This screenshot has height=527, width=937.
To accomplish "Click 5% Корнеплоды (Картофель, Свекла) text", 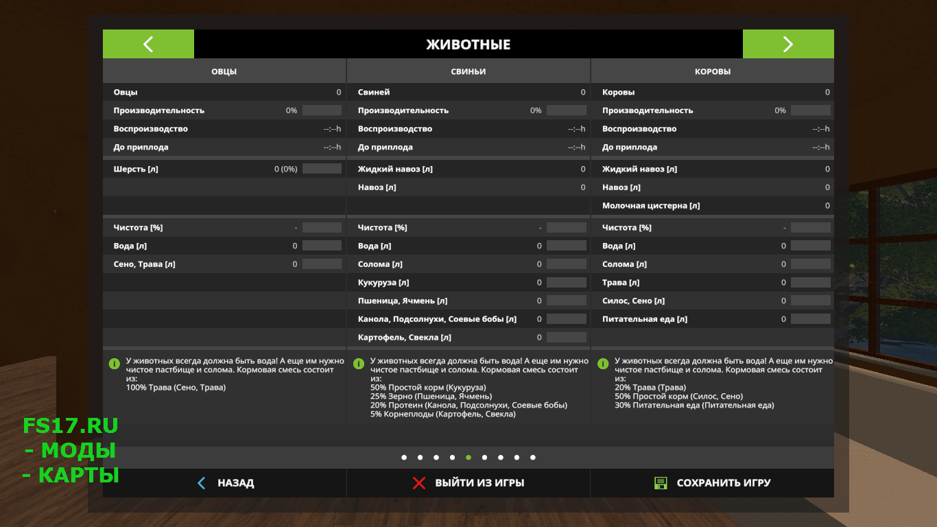I will click(443, 414).
